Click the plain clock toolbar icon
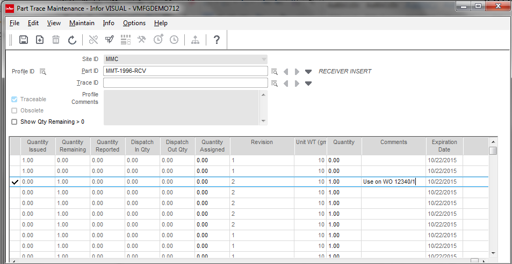 pos(175,40)
